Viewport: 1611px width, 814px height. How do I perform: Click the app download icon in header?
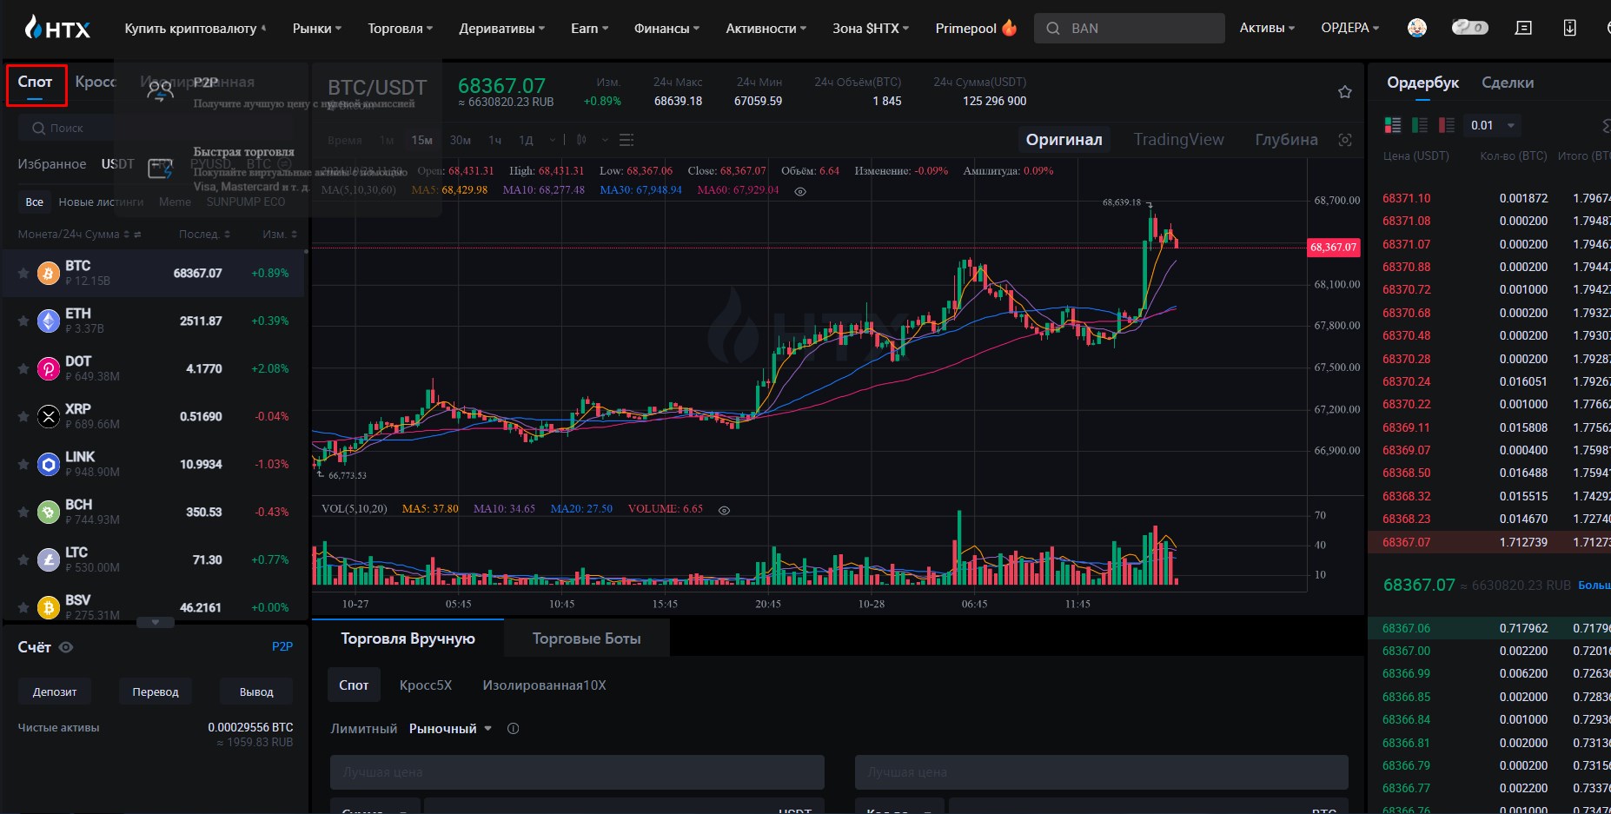point(1569,28)
